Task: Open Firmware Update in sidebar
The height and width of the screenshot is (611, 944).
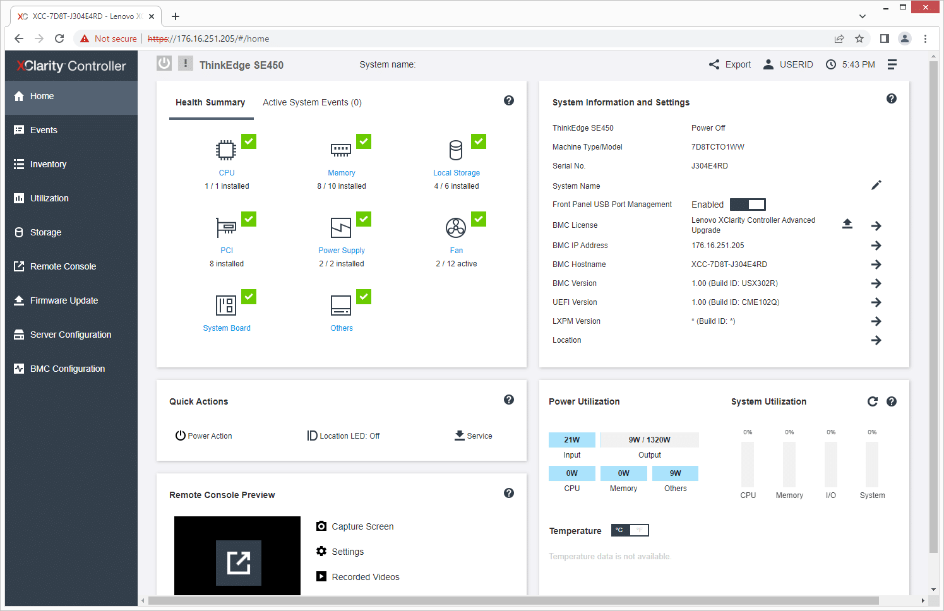Action: coord(71,300)
